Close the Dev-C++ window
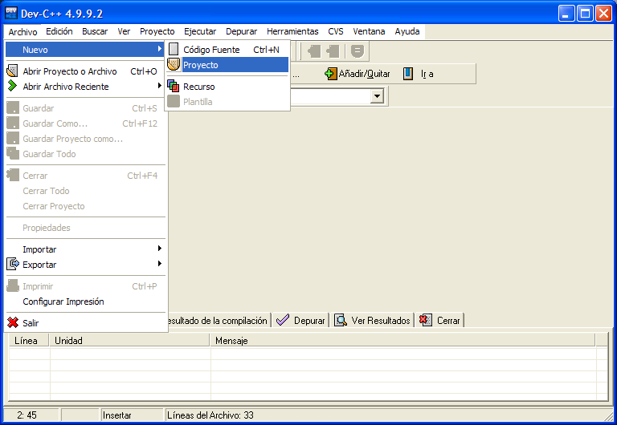This screenshot has width=617, height=425. (603, 14)
